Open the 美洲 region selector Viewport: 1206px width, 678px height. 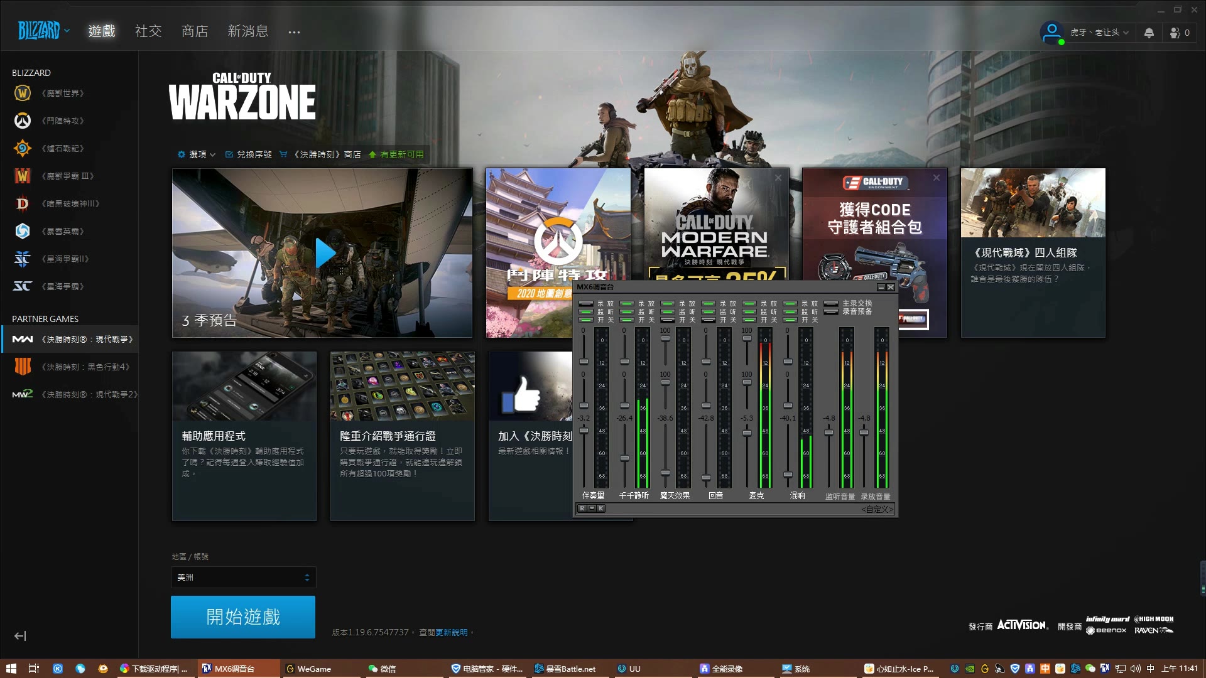pos(243,578)
